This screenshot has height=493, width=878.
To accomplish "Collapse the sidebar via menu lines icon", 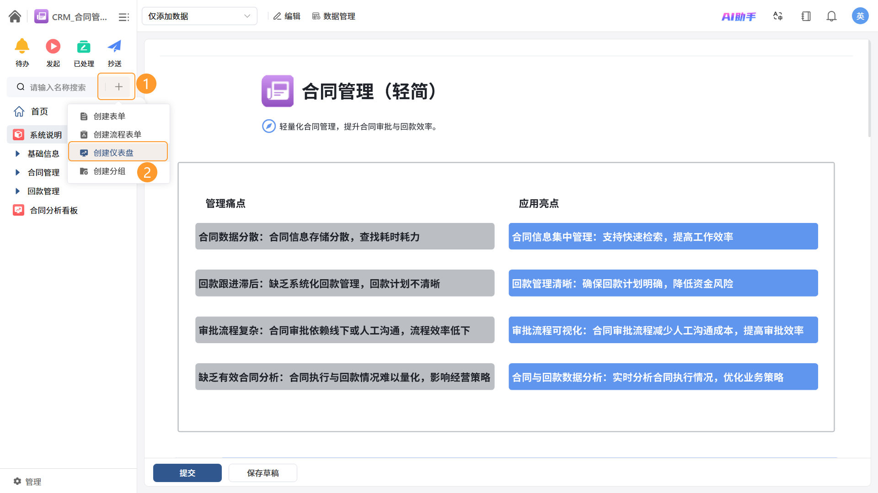I will pyautogui.click(x=123, y=17).
